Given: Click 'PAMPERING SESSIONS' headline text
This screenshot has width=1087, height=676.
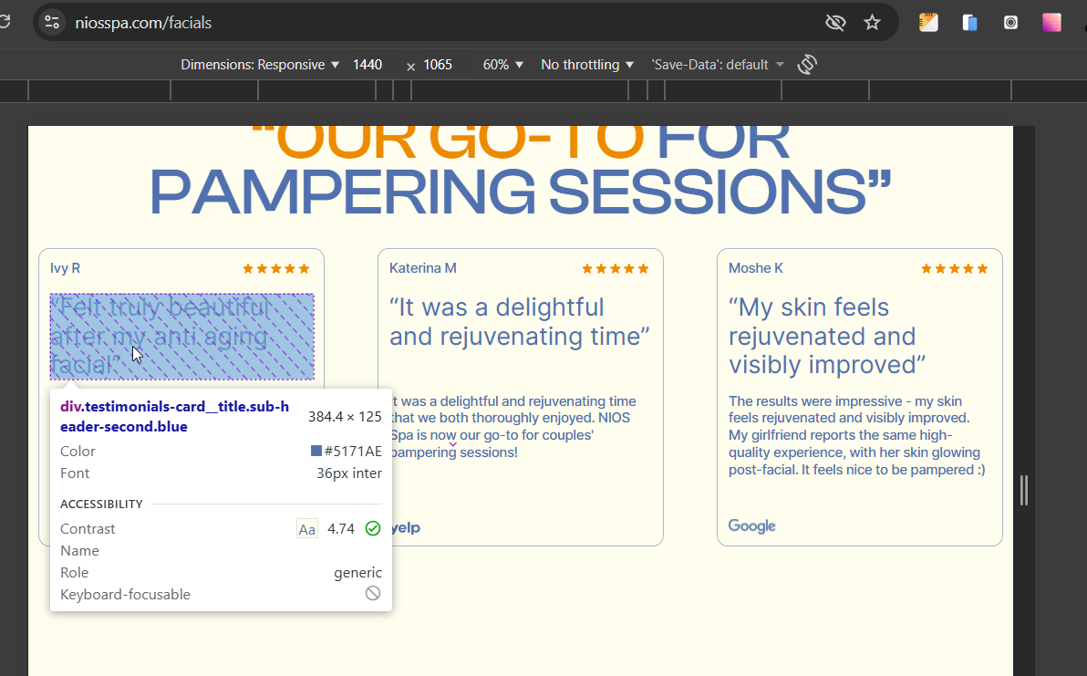Looking at the screenshot, I should 520,192.
